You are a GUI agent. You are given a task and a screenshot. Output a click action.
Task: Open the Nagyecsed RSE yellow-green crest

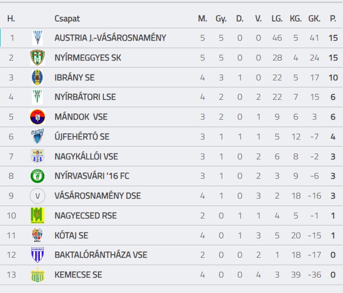[x=37, y=216]
